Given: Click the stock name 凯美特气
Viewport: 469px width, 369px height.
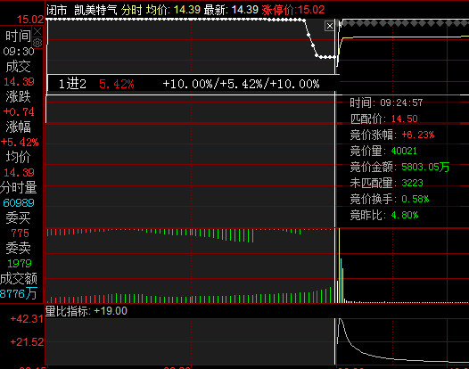Looking at the screenshot, I should click(x=95, y=10).
